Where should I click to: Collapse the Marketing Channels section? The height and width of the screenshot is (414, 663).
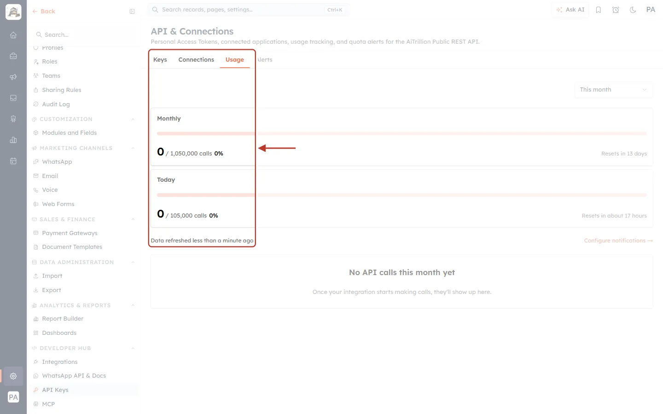133,148
